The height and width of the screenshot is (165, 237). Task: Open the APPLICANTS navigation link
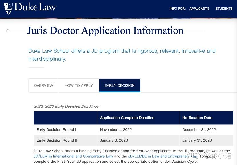(x=199, y=9)
